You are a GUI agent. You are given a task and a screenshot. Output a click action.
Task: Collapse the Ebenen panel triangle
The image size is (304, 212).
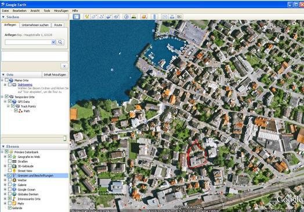click(3, 146)
